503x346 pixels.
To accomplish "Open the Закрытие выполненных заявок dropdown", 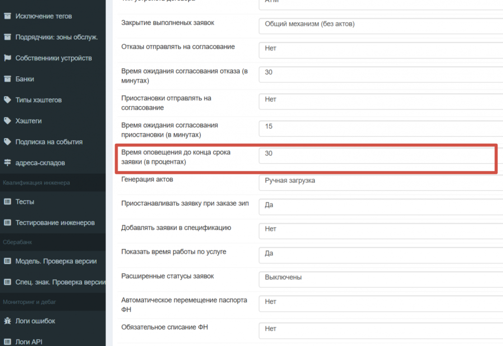I will pyautogui.click(x=380, y=25).
